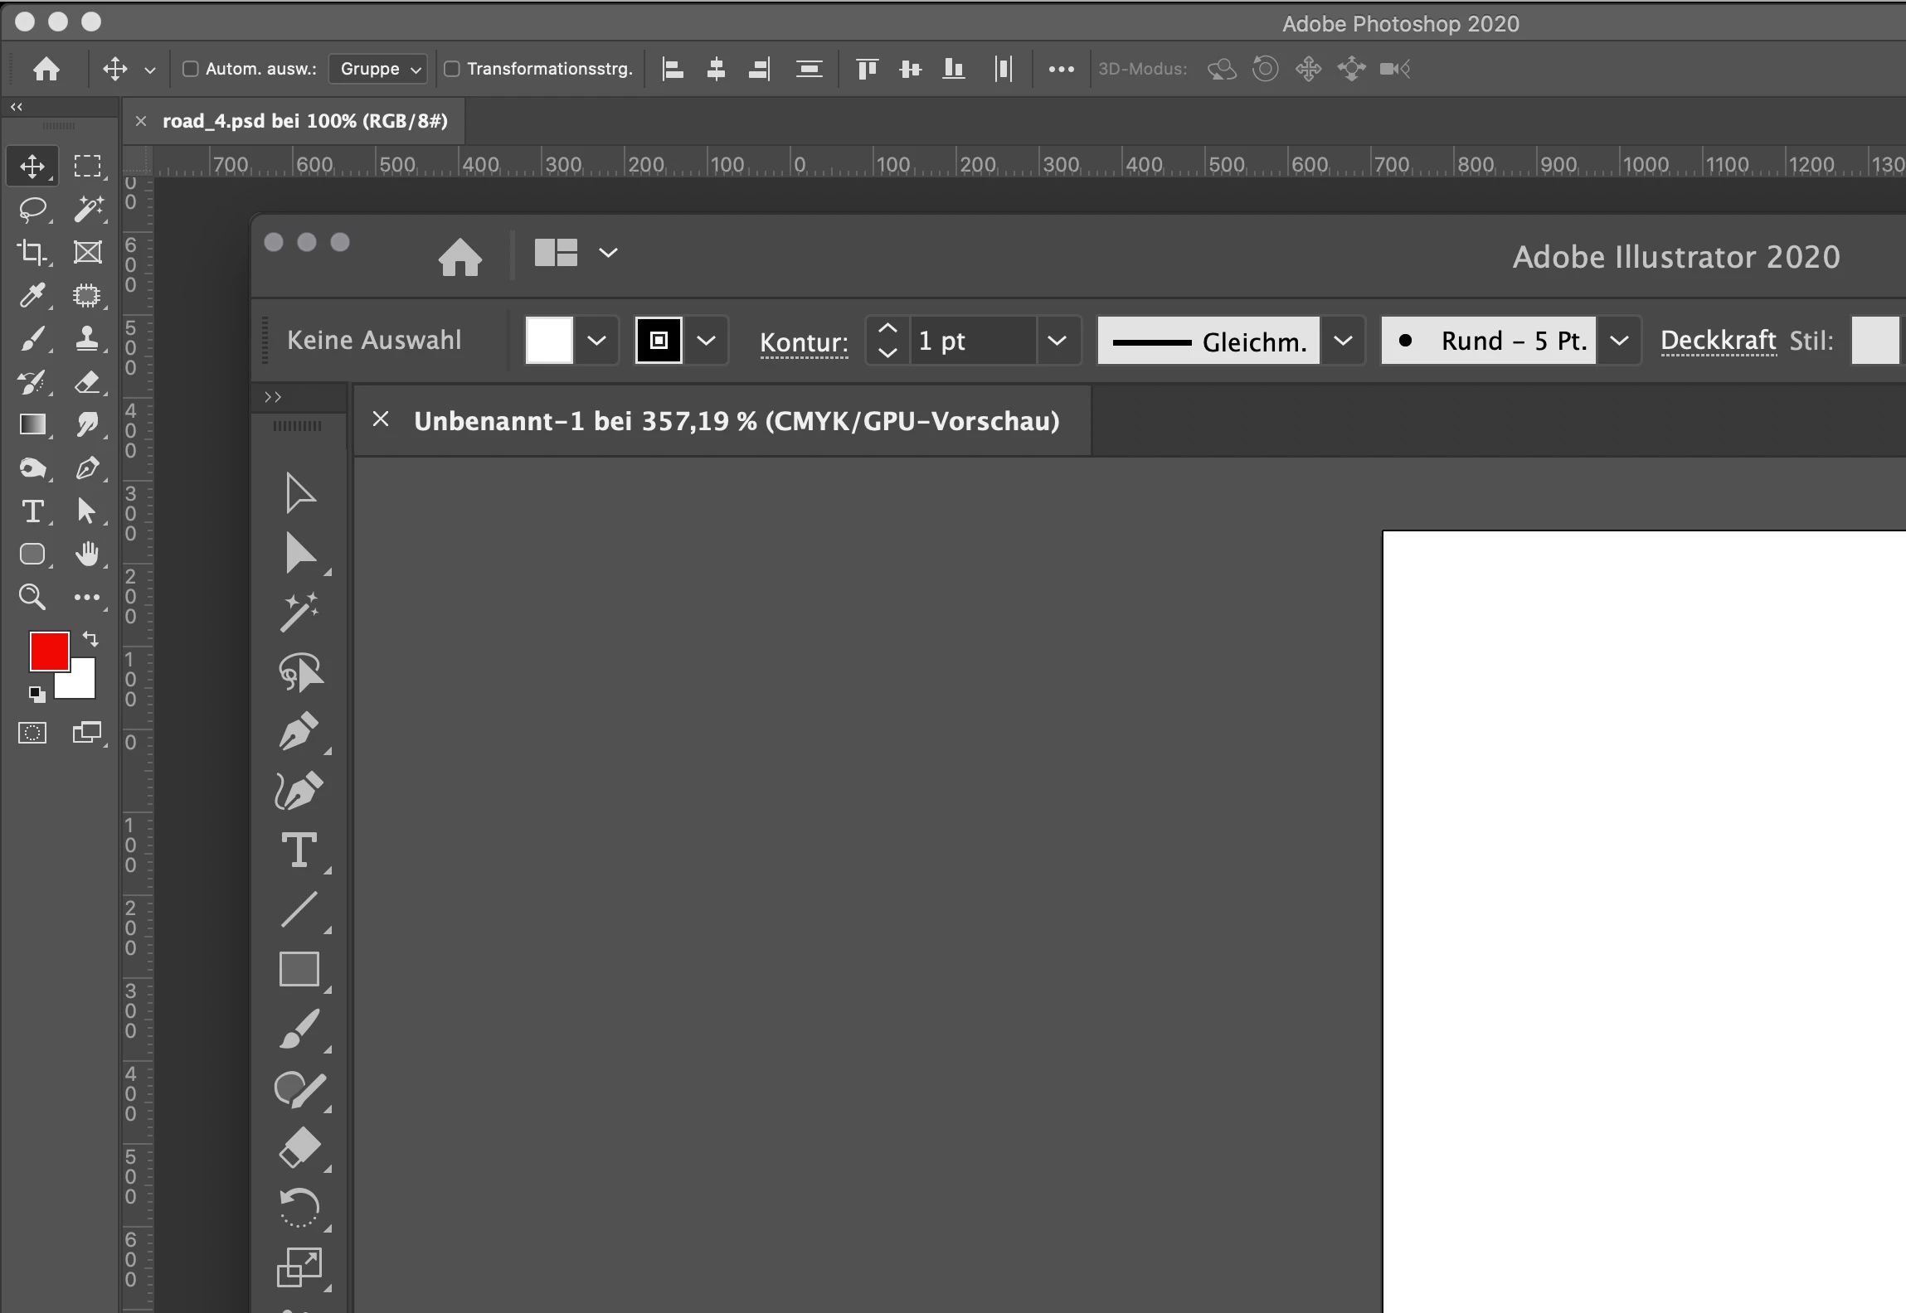Screen dimensions: 1906x1313
Task: Switch to the road_4.psd document tab
Action: click(304, 121)
